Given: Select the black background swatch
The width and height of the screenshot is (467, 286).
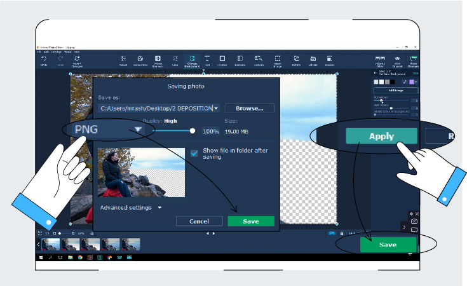Looking at the screenshot, I should coord(393,82).
